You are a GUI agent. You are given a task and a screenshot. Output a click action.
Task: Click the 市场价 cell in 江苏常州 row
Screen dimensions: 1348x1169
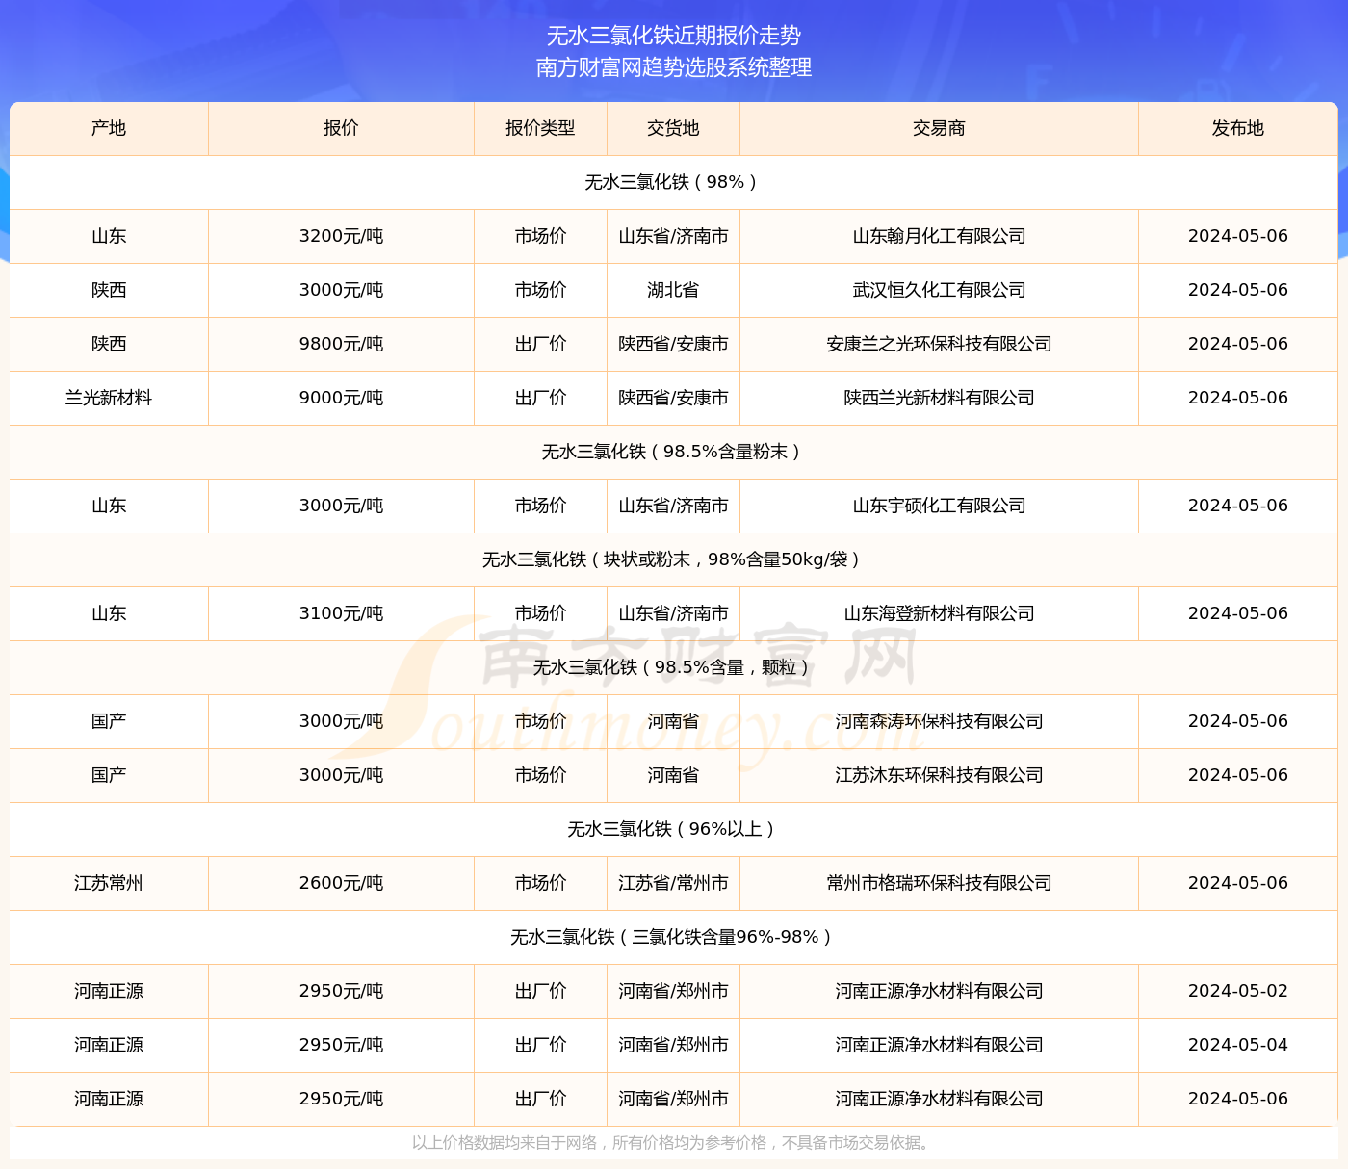(540, 883)
